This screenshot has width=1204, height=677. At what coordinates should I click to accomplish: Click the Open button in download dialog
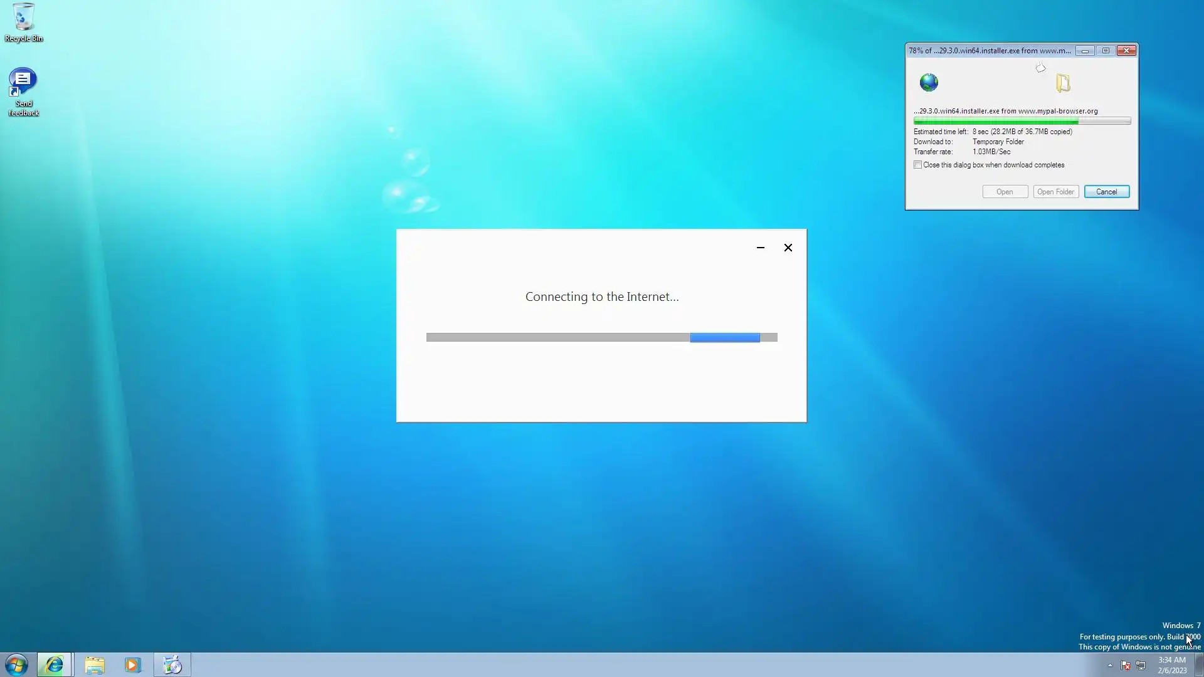1005,192
